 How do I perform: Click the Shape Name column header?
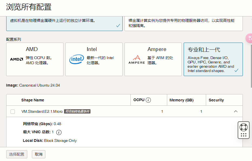pyautogui.click(x=33, y=100)
